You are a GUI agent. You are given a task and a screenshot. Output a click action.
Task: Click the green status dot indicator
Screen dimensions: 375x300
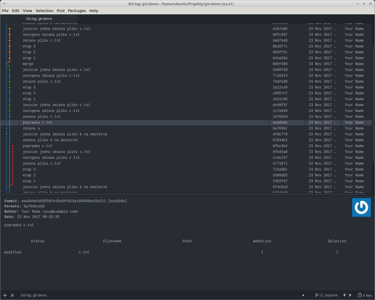tap(303, 295)
